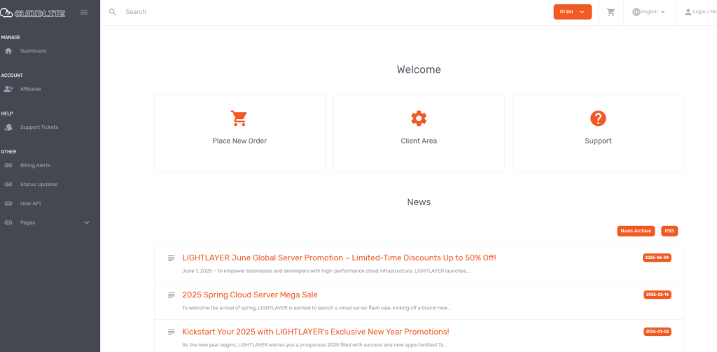Click the RSS button
The image size is (717, 352).
(669, 231)
